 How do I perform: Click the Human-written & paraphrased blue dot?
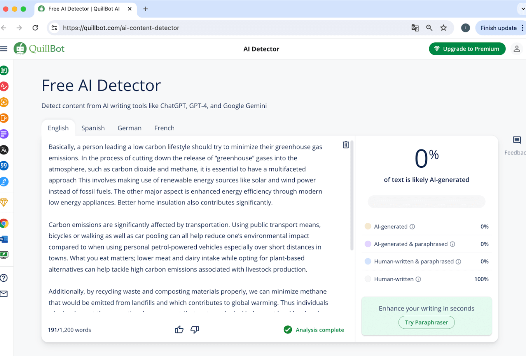click(368, 261)
